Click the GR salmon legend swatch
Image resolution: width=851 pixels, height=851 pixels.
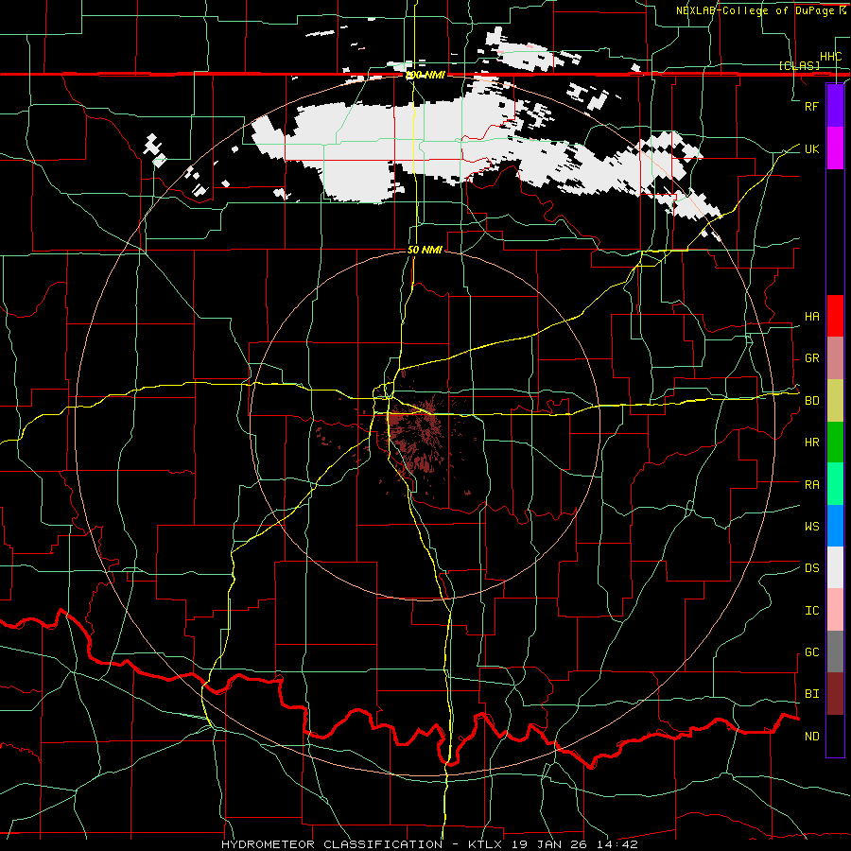835,357
